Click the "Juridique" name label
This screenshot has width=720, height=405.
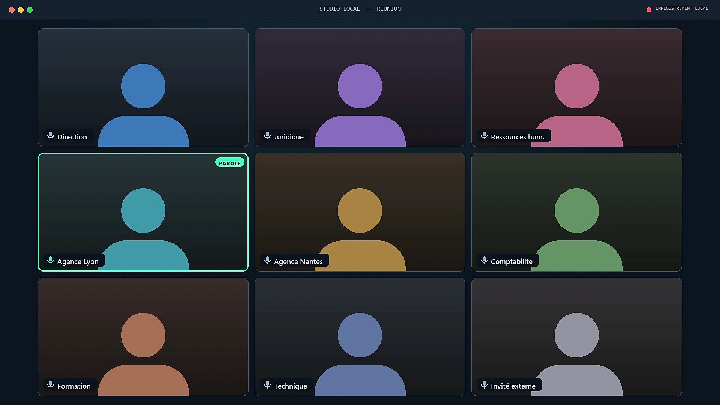point(289,137)
